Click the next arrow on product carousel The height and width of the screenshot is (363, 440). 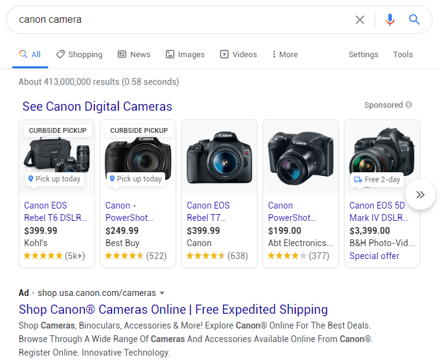coord(420,194)
